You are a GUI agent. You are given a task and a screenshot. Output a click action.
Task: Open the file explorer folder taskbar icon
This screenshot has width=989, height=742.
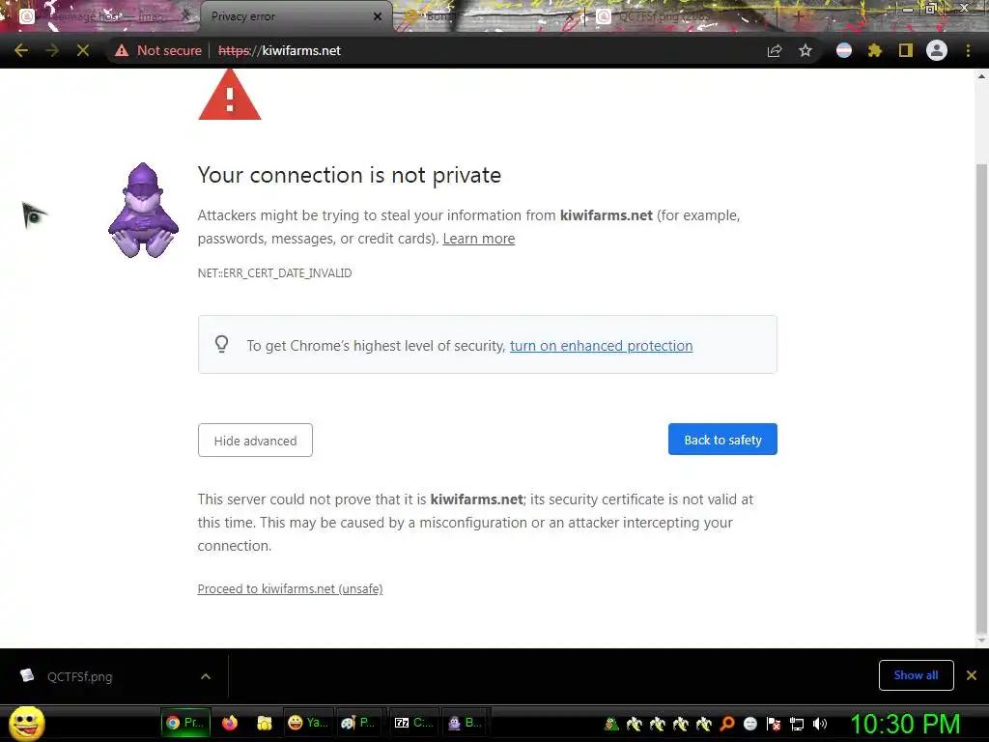265,723
